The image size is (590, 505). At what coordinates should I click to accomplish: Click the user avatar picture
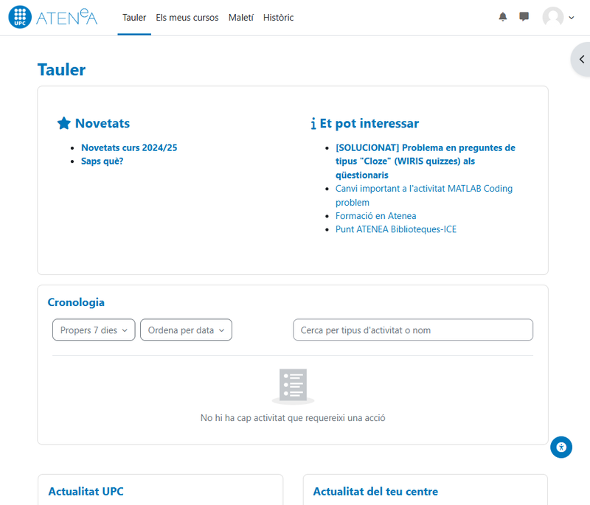pos(552,18)
